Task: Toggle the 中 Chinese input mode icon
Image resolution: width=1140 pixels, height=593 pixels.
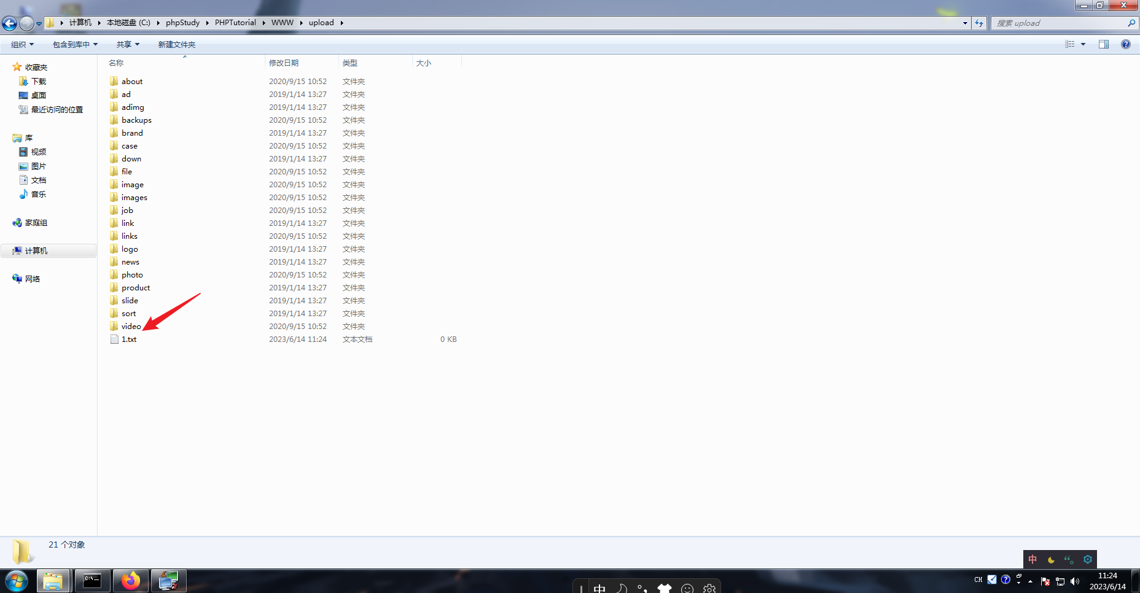Action: click(1033, 559)
